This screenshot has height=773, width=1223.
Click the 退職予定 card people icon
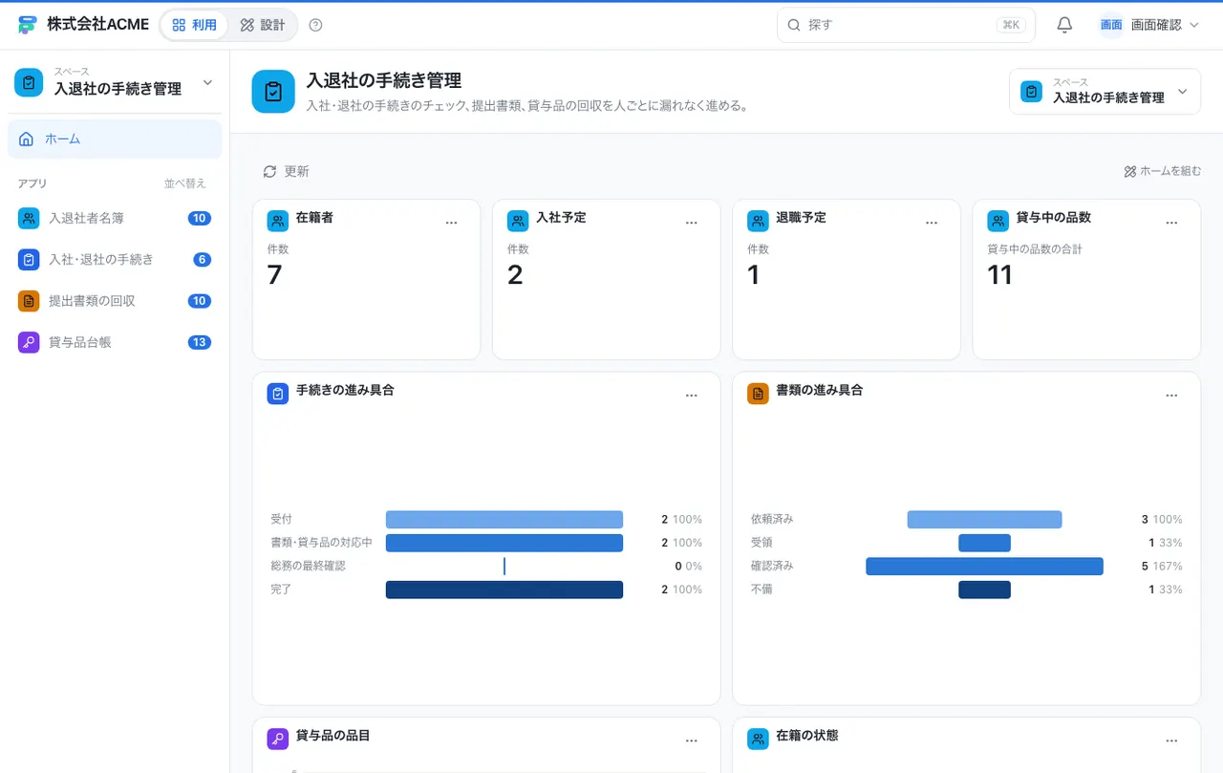(758, 222)
